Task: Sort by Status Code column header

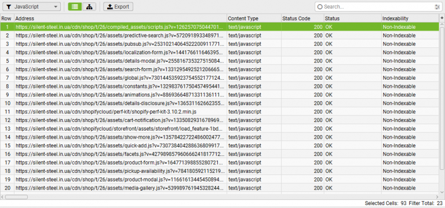Action: [x=302, y=18]
